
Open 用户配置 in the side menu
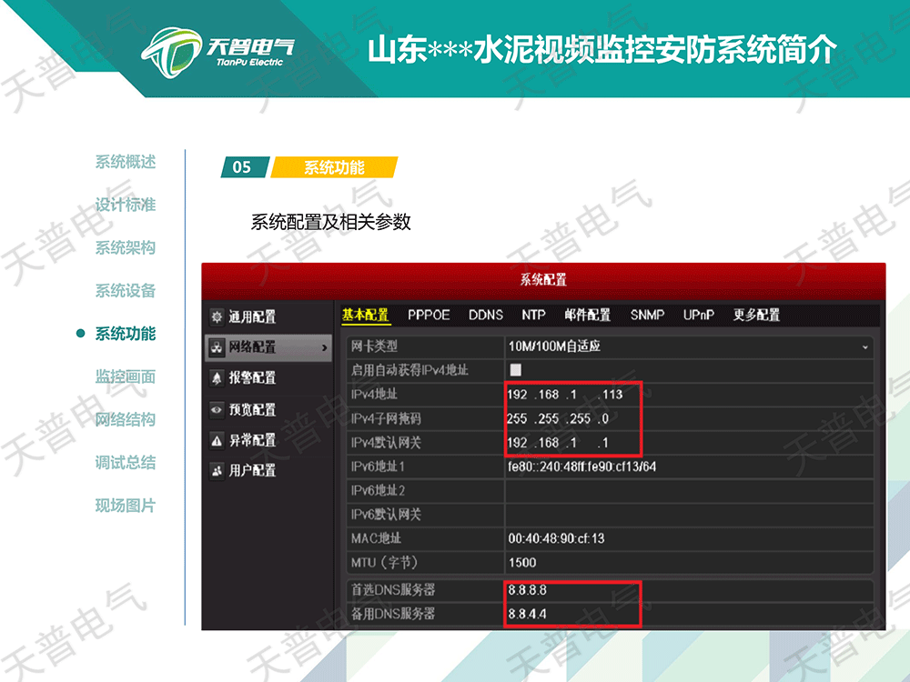pyautogui.click(x=268, y=471)
